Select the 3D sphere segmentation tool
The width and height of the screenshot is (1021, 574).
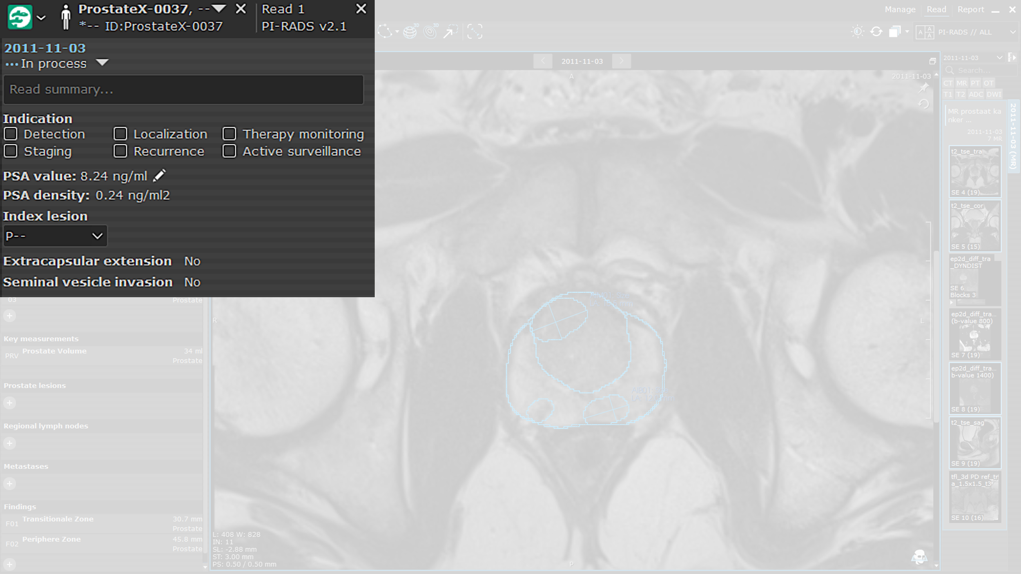pos(410,31)
